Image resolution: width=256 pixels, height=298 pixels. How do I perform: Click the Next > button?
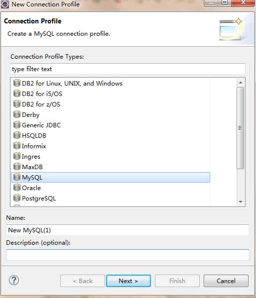(128, 281)
